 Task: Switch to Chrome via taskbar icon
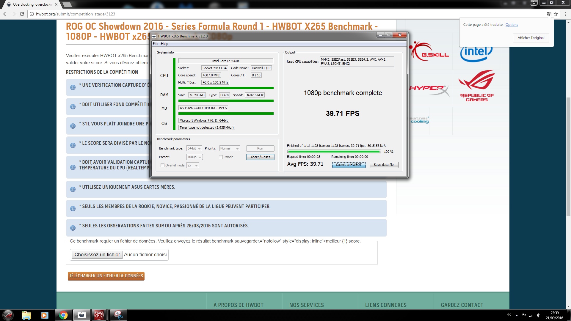(x=63, y=315)
